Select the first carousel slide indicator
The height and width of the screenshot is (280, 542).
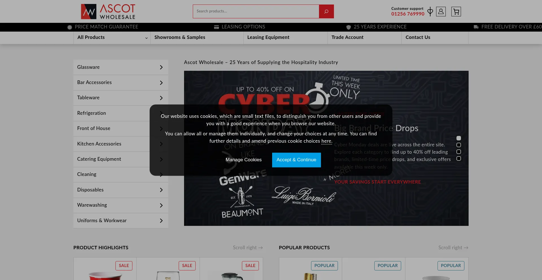(x=459, y=138)
